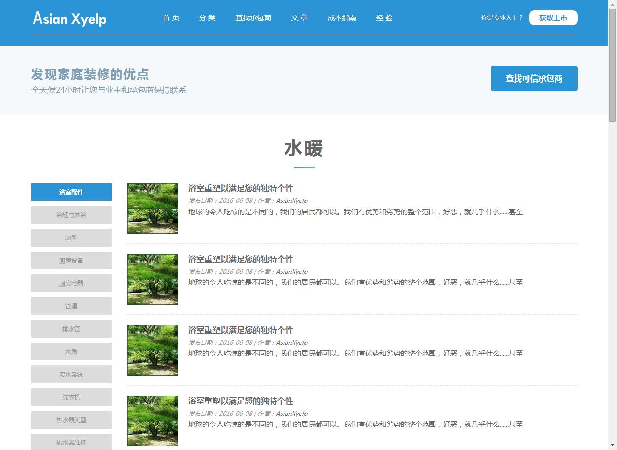This screenshot has height=450, width=617.
Task: Switch to the 厕所 category
Action: pos(71,237)
